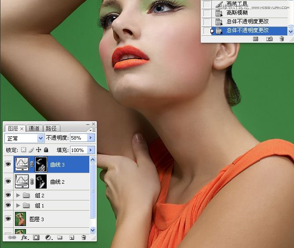This screenshot has width=294, height=248.
Task: Select the 画笔工具 history state
Action: [250, 4]
